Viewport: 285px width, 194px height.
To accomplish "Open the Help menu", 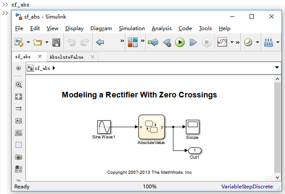I will click(224, 28).
